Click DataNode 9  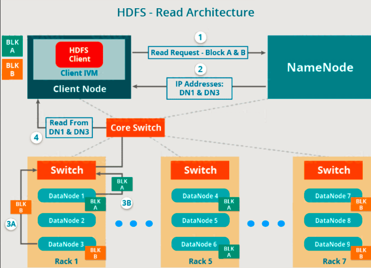333,244
